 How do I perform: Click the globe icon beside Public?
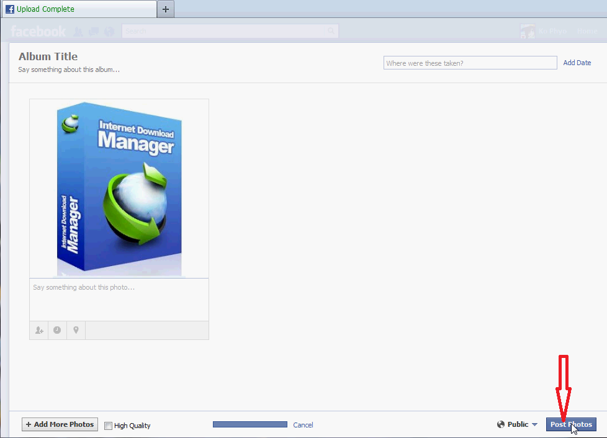(500, 424)
